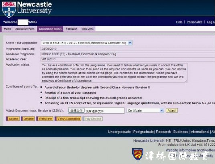This screenshot has width=215, height=164.
Task: Select the Application Status tab
Action: (50, 29)
